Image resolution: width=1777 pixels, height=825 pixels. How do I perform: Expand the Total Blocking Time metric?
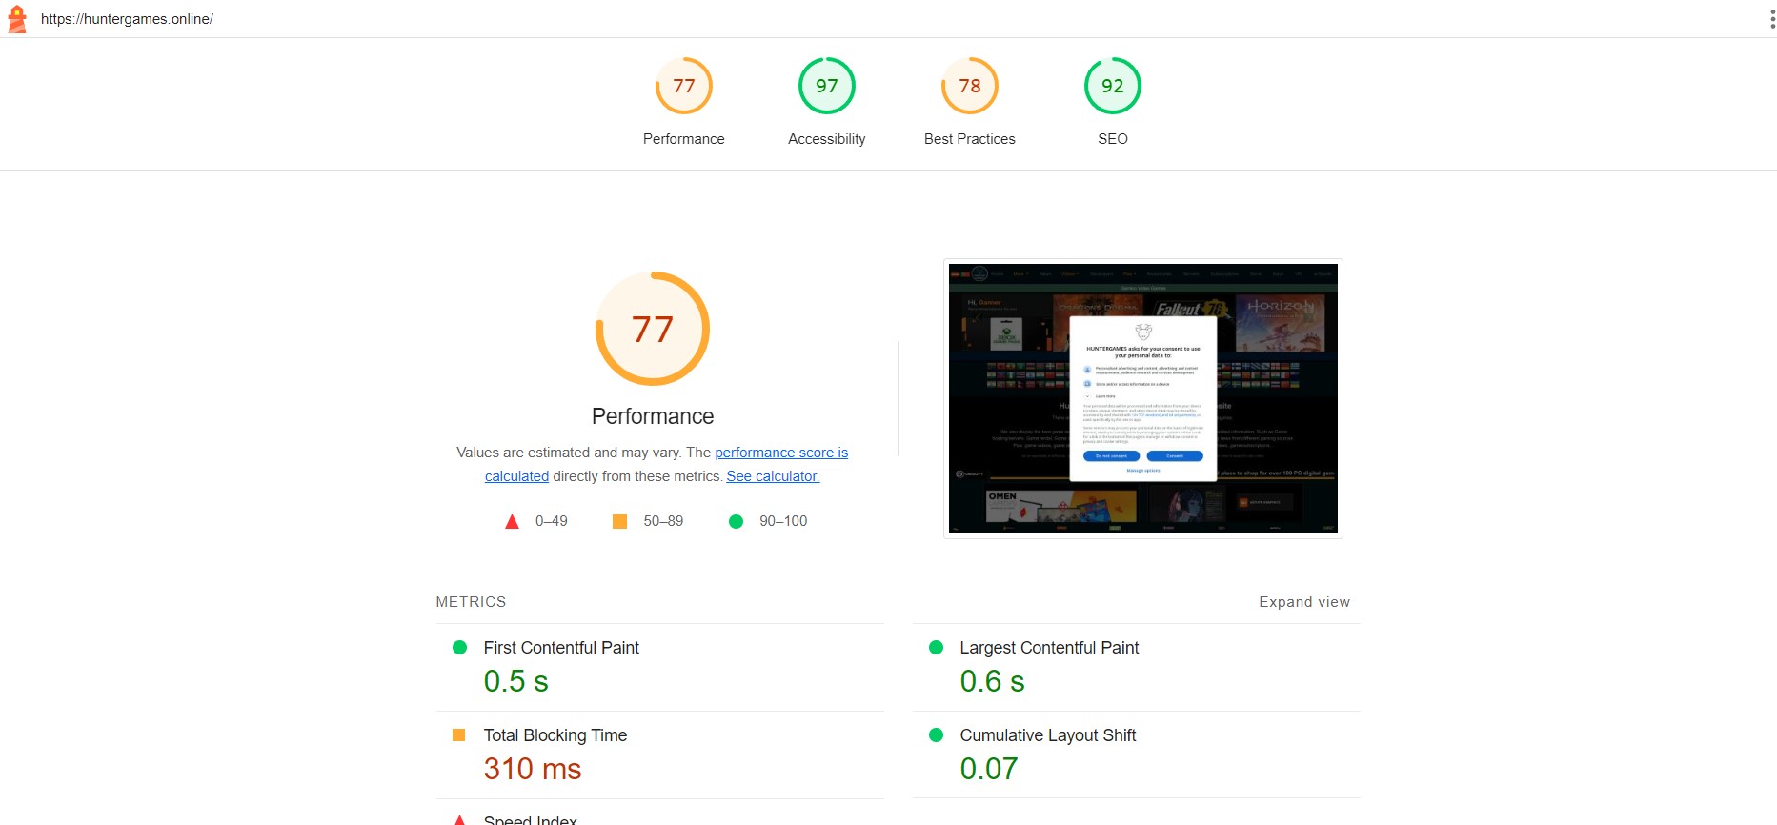(555, 735)
